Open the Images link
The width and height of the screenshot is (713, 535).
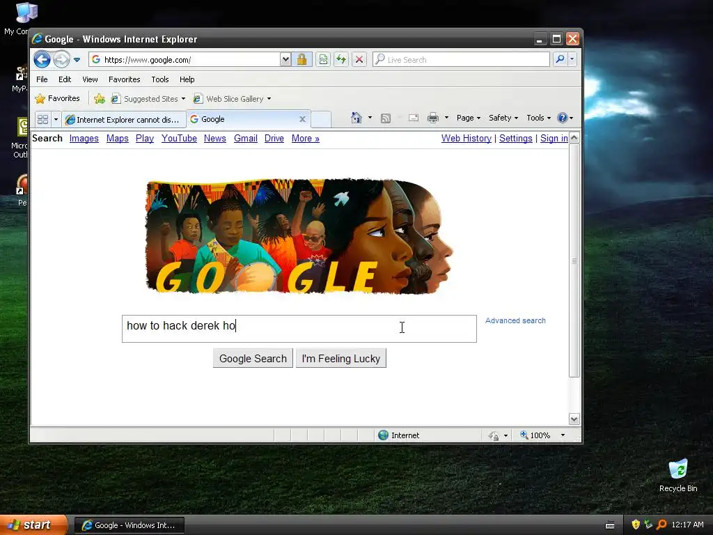[84, 139]
